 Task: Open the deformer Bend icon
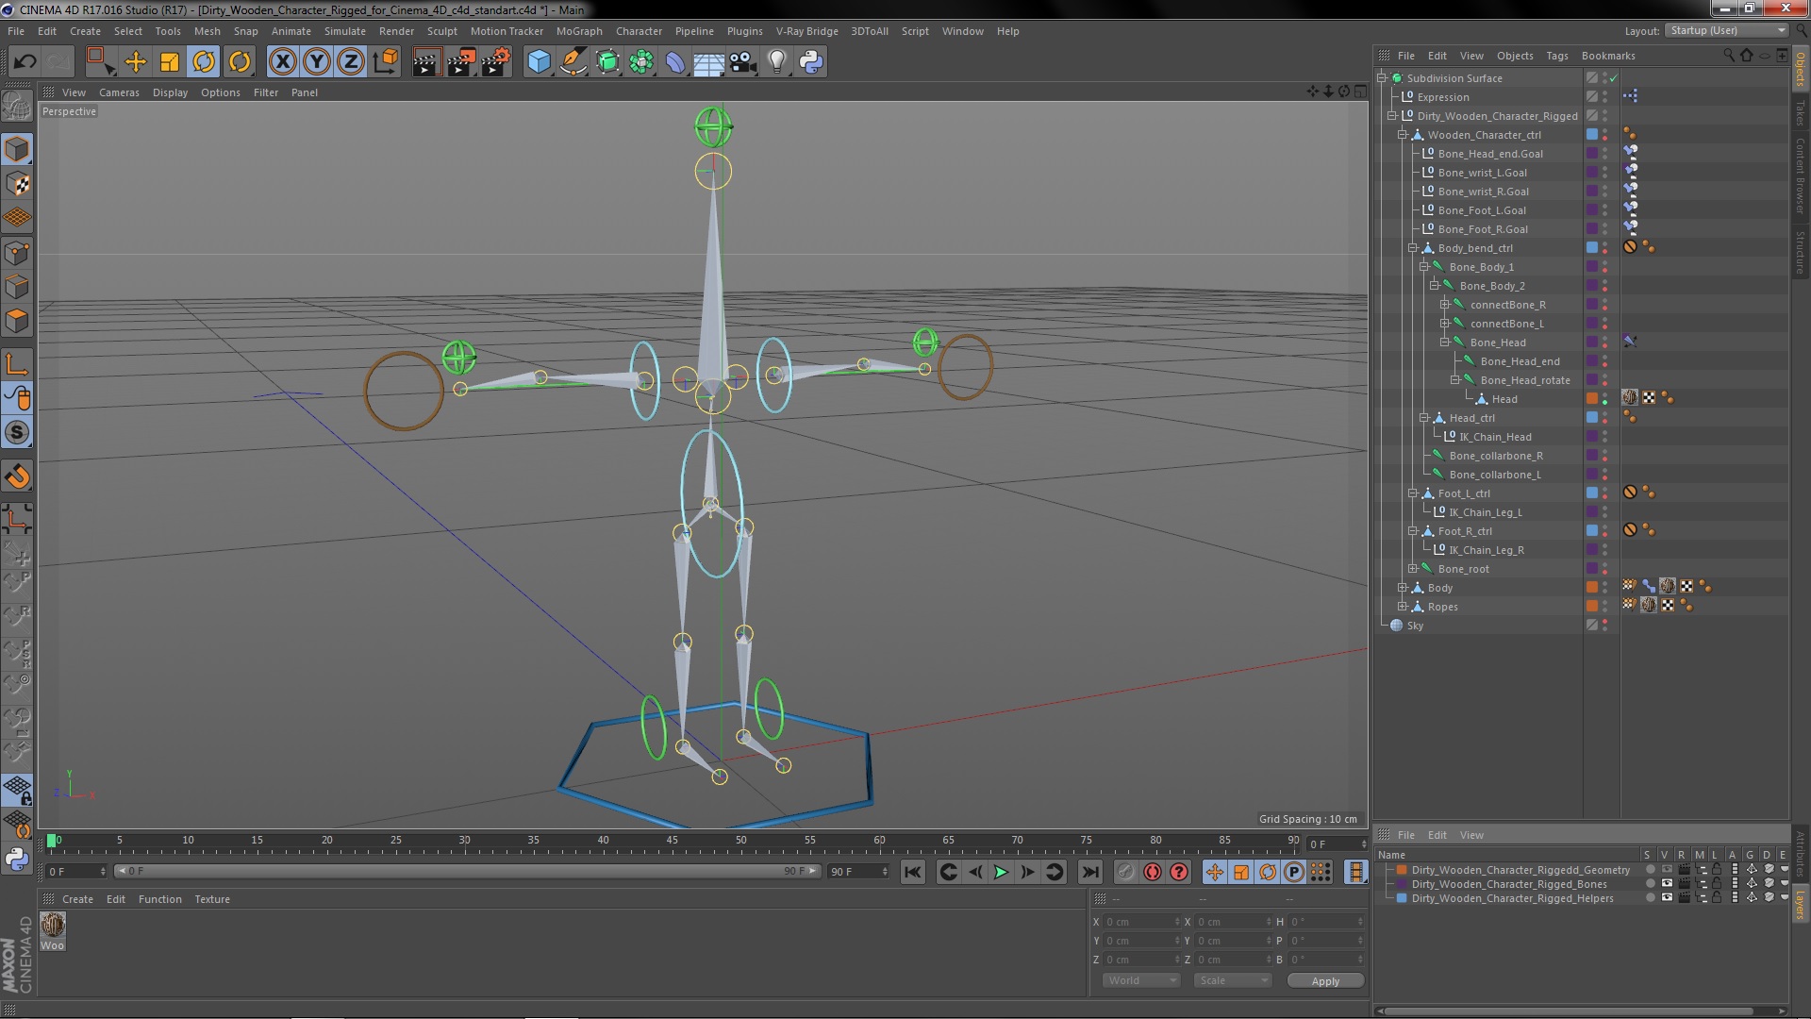(x=675, y=62)
